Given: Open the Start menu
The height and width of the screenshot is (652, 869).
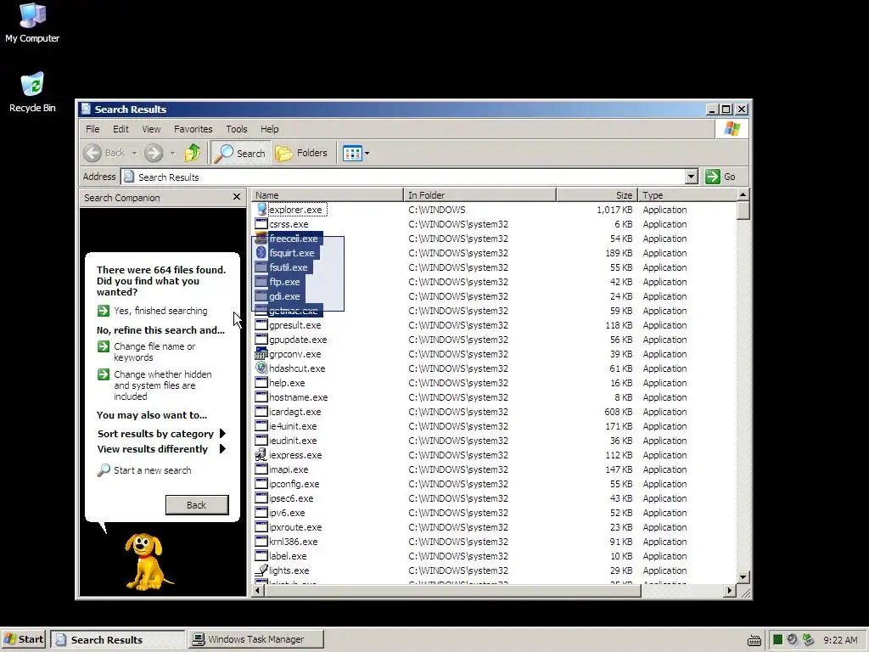Looking at the screenshot, I should click(x=24, y=639).
